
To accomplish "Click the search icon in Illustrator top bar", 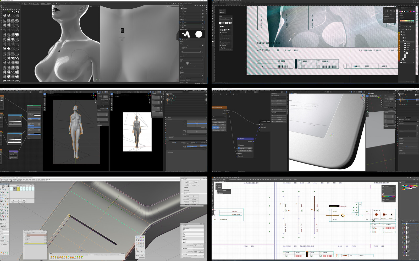I will click(407, 177).
